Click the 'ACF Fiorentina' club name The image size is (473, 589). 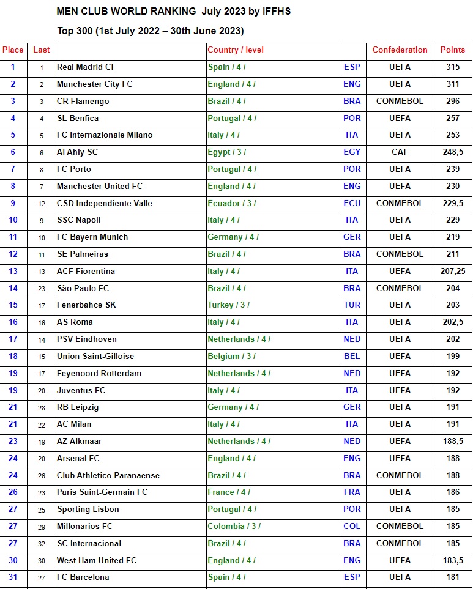pyautogui.click(x=86, y=271)
